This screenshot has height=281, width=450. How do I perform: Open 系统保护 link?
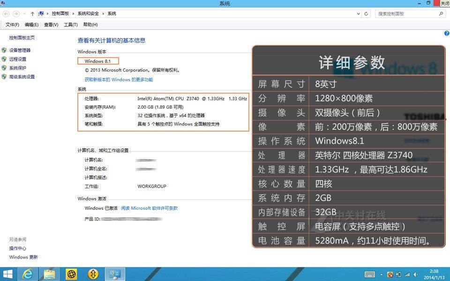(x=17, y=68)
